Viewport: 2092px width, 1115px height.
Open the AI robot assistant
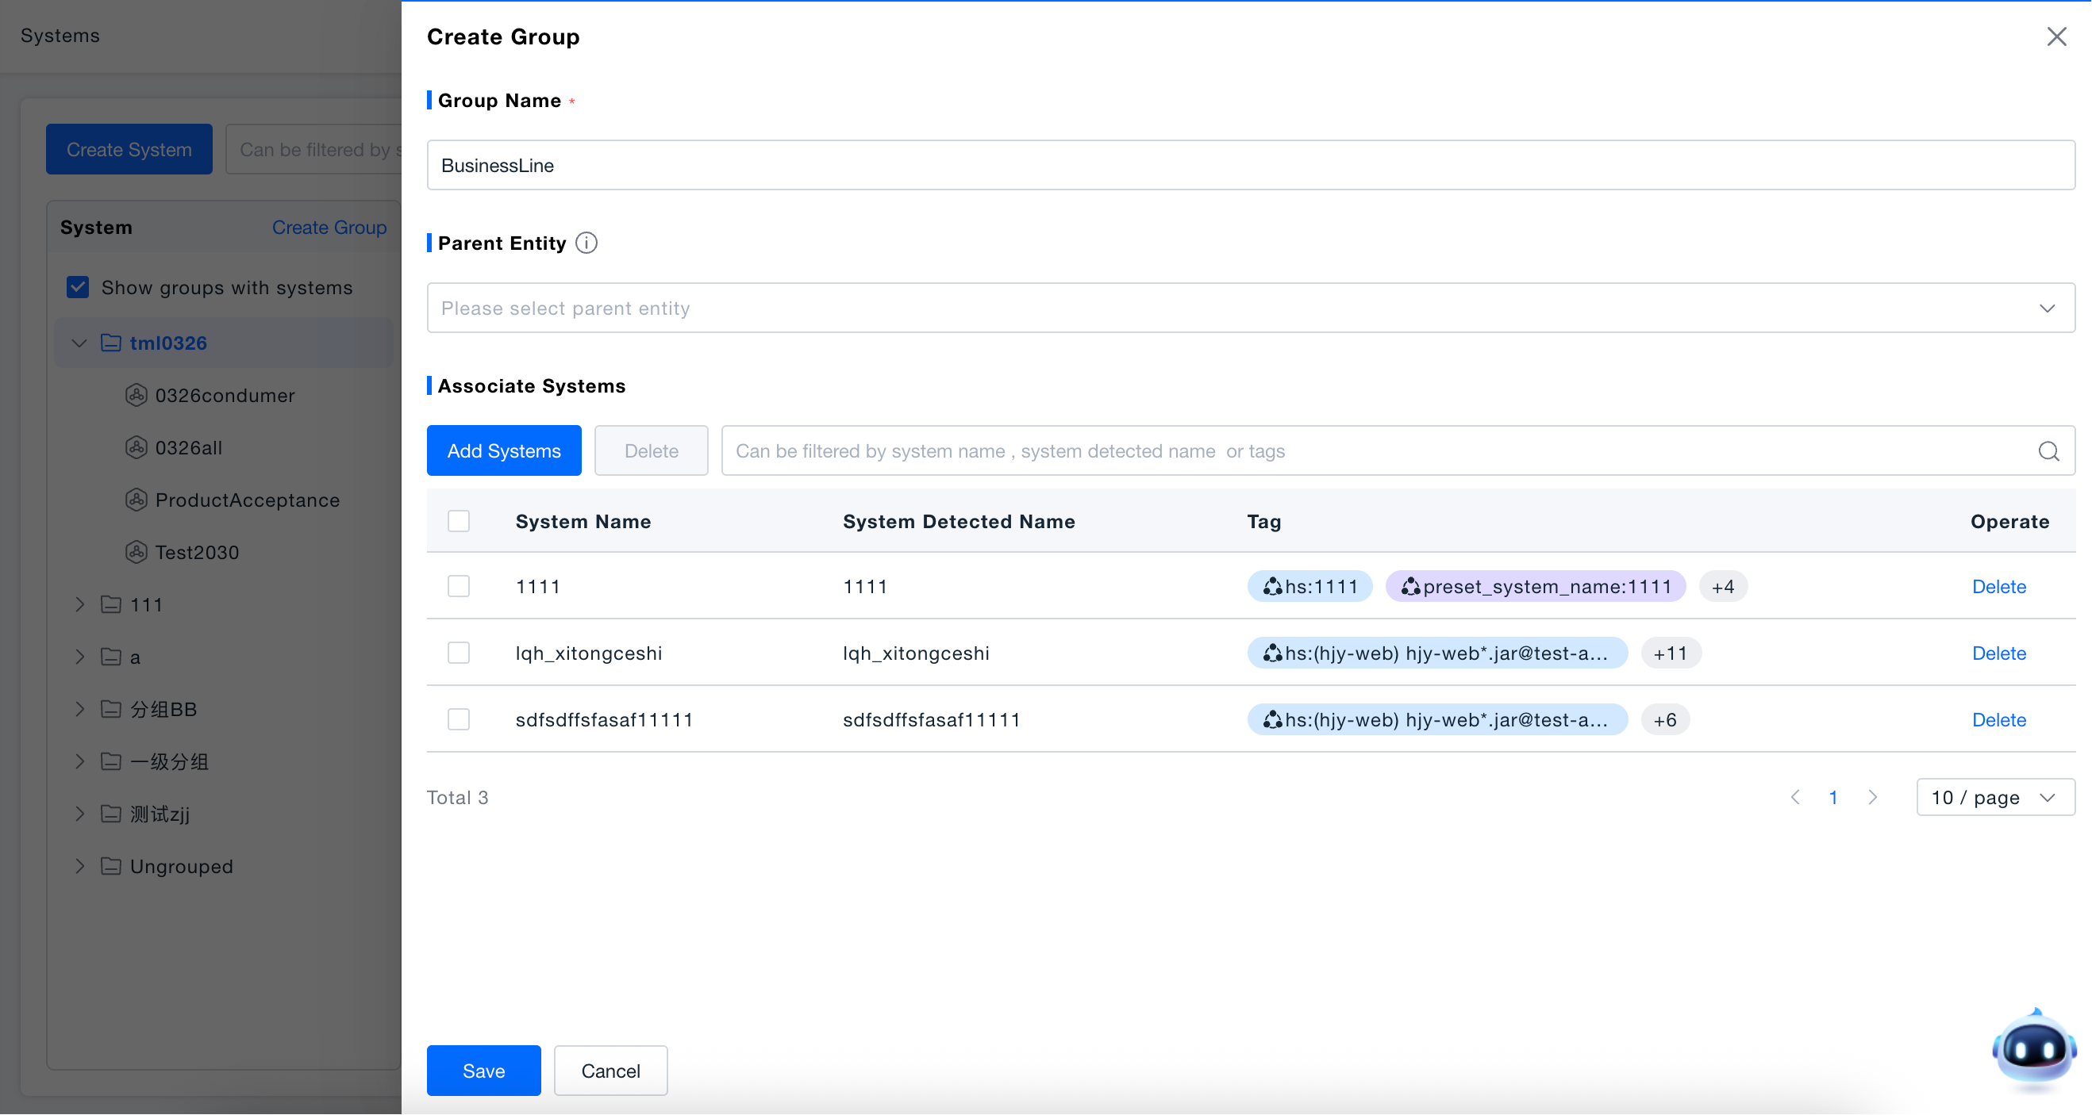coord(2034,1049)
